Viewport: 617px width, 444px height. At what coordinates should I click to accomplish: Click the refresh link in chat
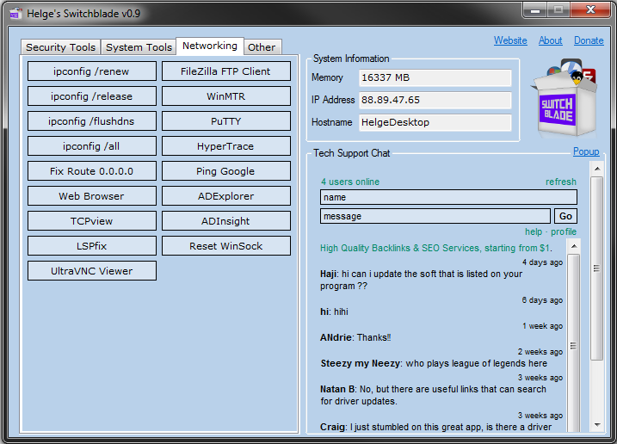[x=561, y=182]
